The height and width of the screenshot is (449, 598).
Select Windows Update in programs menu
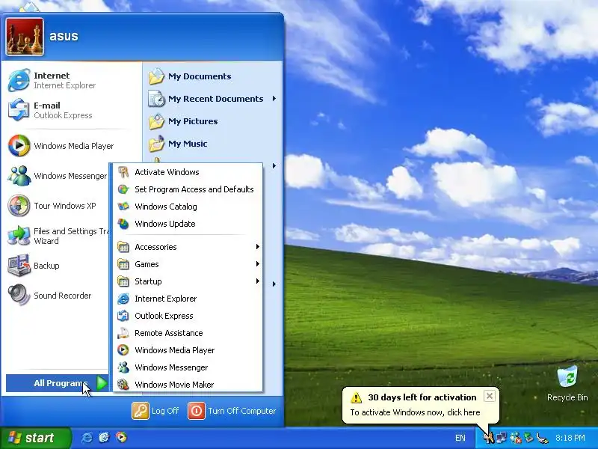tap(188, 224)
